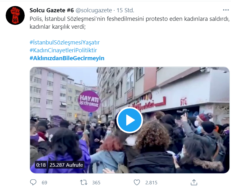Open hashtag #KadınCinayetleriPolitiktir

[63, 50]
